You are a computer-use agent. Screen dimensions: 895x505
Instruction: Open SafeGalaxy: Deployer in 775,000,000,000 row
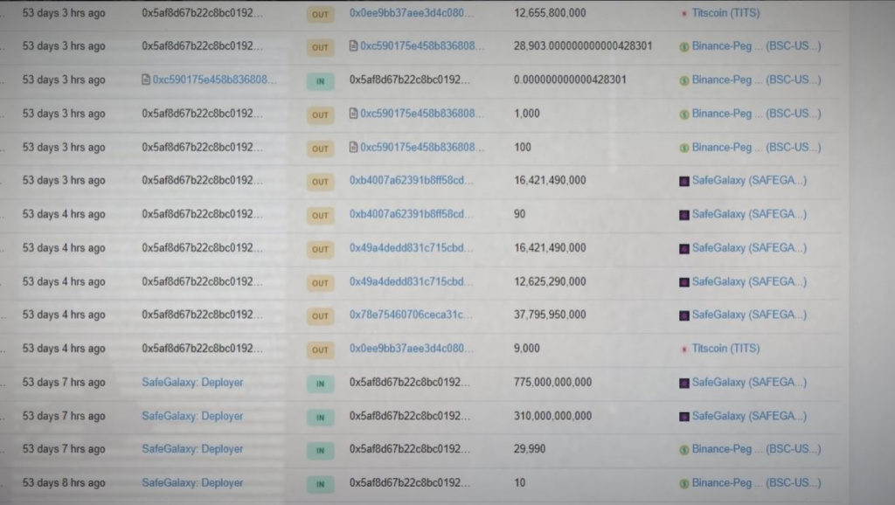(192, 383)
